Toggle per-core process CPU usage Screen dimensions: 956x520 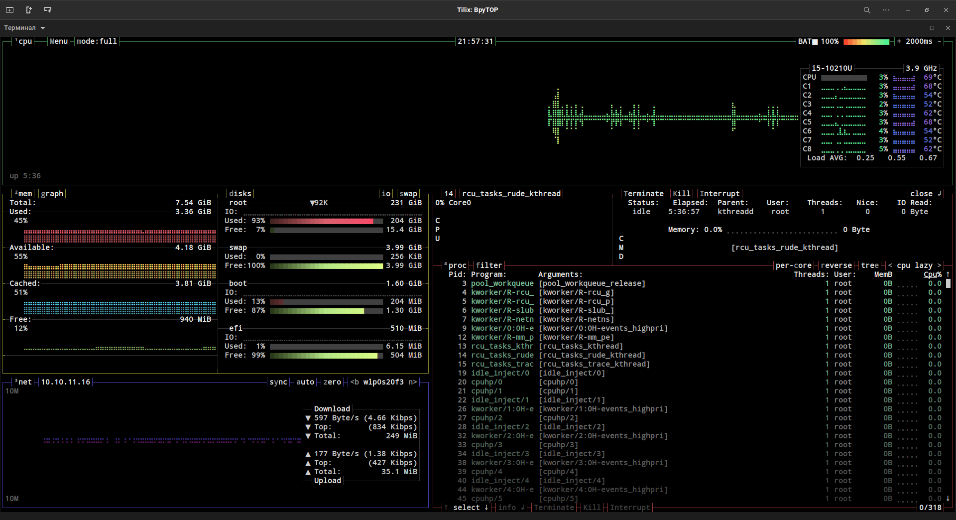click(x=793, y=265)
